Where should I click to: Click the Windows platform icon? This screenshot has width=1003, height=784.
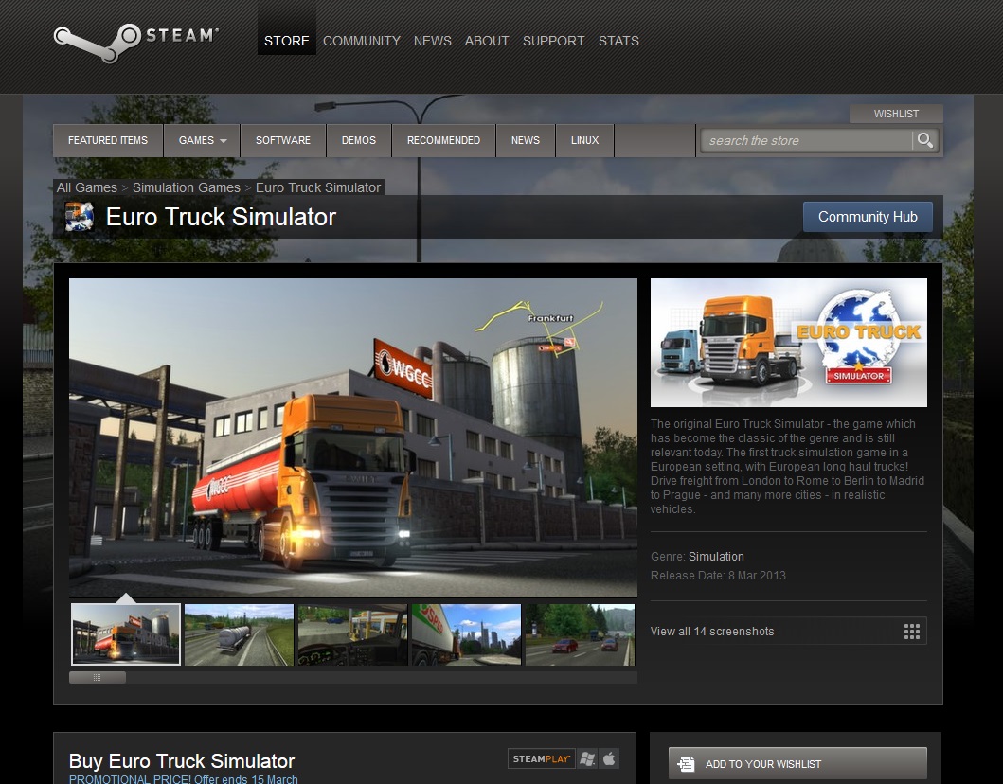(586, 759)
